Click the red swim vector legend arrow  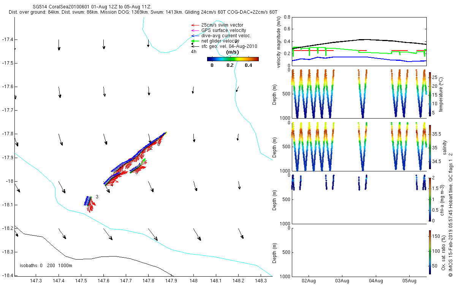(195, 25)
